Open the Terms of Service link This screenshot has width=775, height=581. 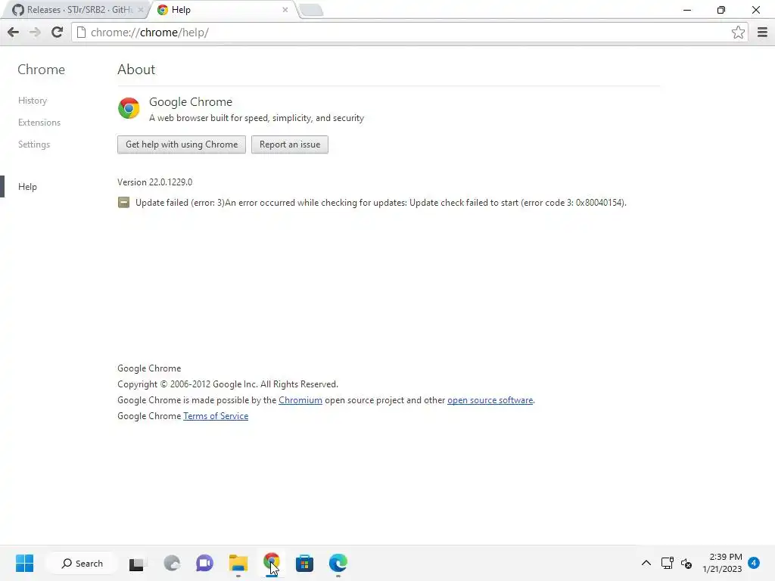(x=216, y=416)
